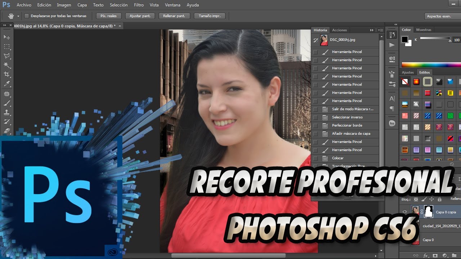Image resolution: width=461 pixels, height=259 pixels.
Task: Open the Character panel dock icon
Action: (x=392, y=98)
